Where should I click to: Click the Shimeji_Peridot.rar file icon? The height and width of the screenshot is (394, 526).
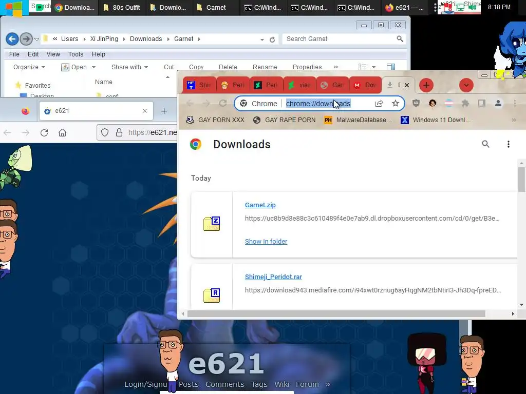[x=212, y=295]
